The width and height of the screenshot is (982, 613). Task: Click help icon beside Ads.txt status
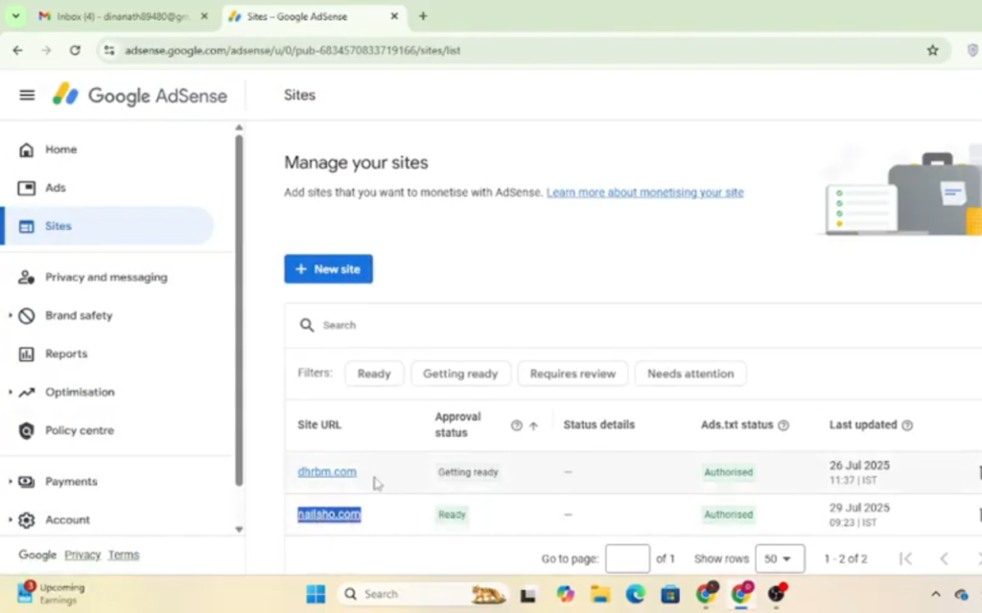(783, 425)
